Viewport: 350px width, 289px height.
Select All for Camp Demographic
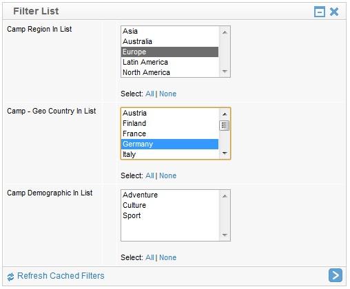150,257
